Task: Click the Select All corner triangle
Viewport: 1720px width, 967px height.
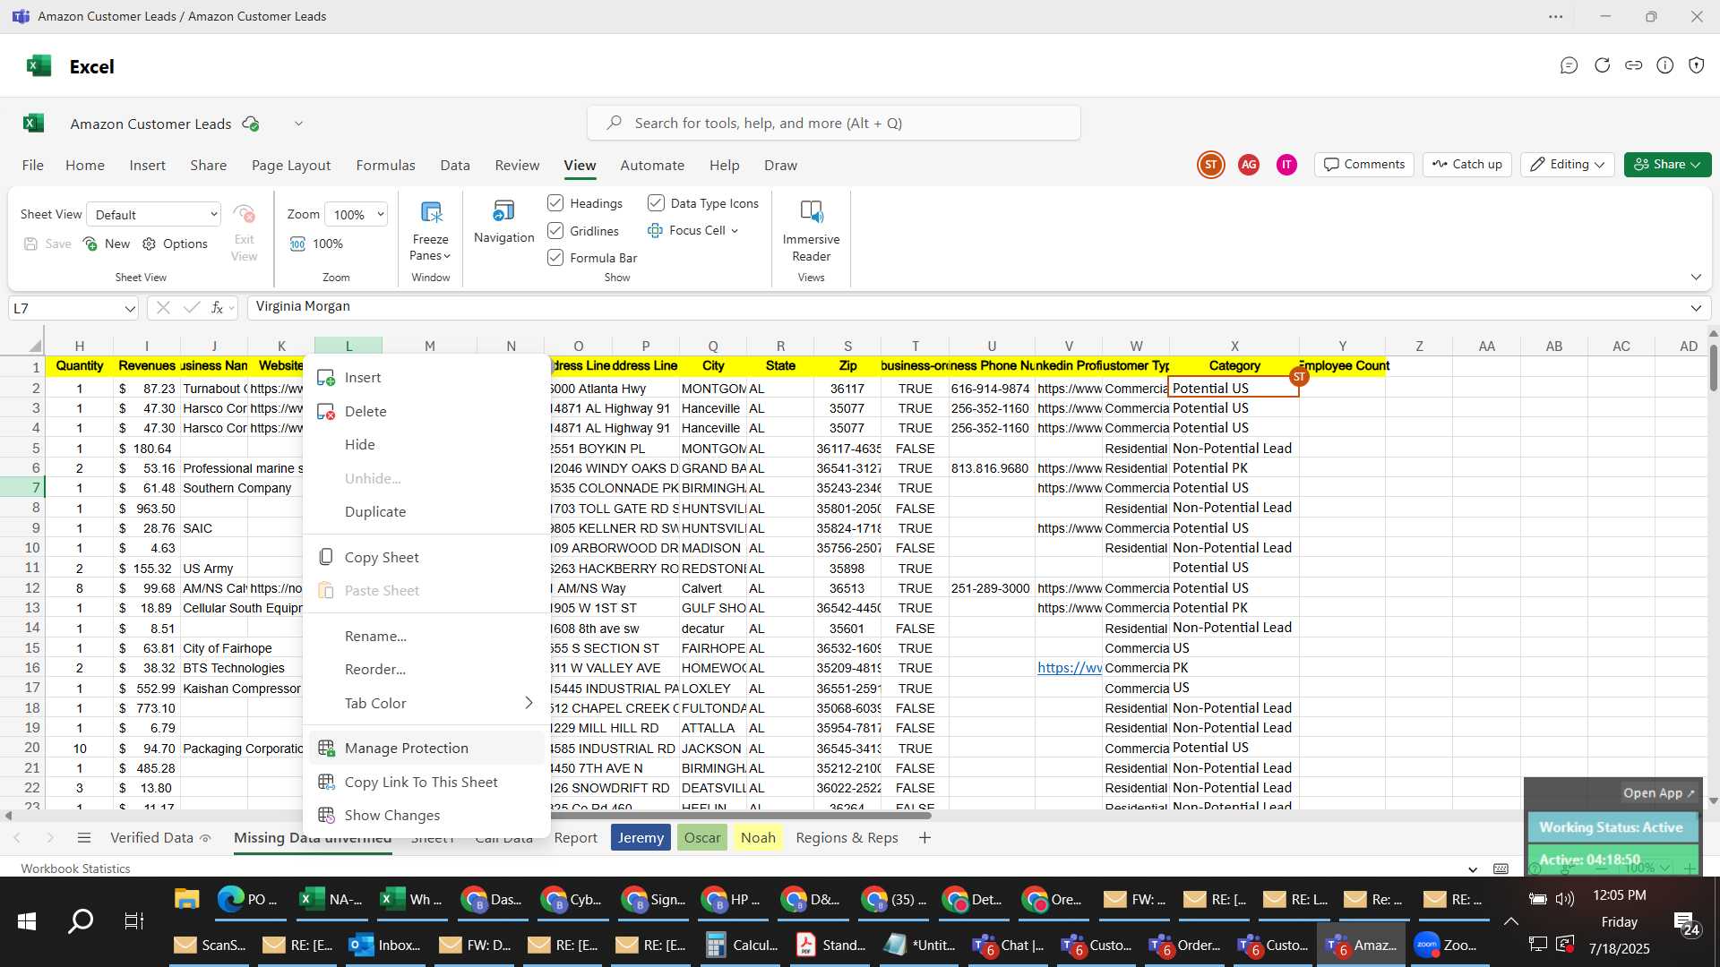Action: tap(35, 346)
